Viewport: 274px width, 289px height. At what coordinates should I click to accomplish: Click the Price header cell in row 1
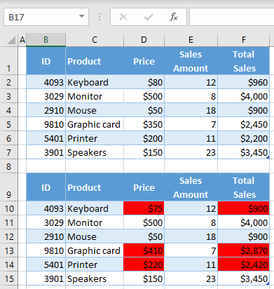pyautogui.click(x=144, y=61)
